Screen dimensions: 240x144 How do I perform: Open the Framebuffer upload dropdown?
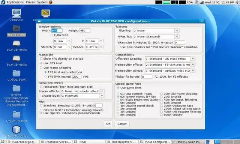point(193,70)
